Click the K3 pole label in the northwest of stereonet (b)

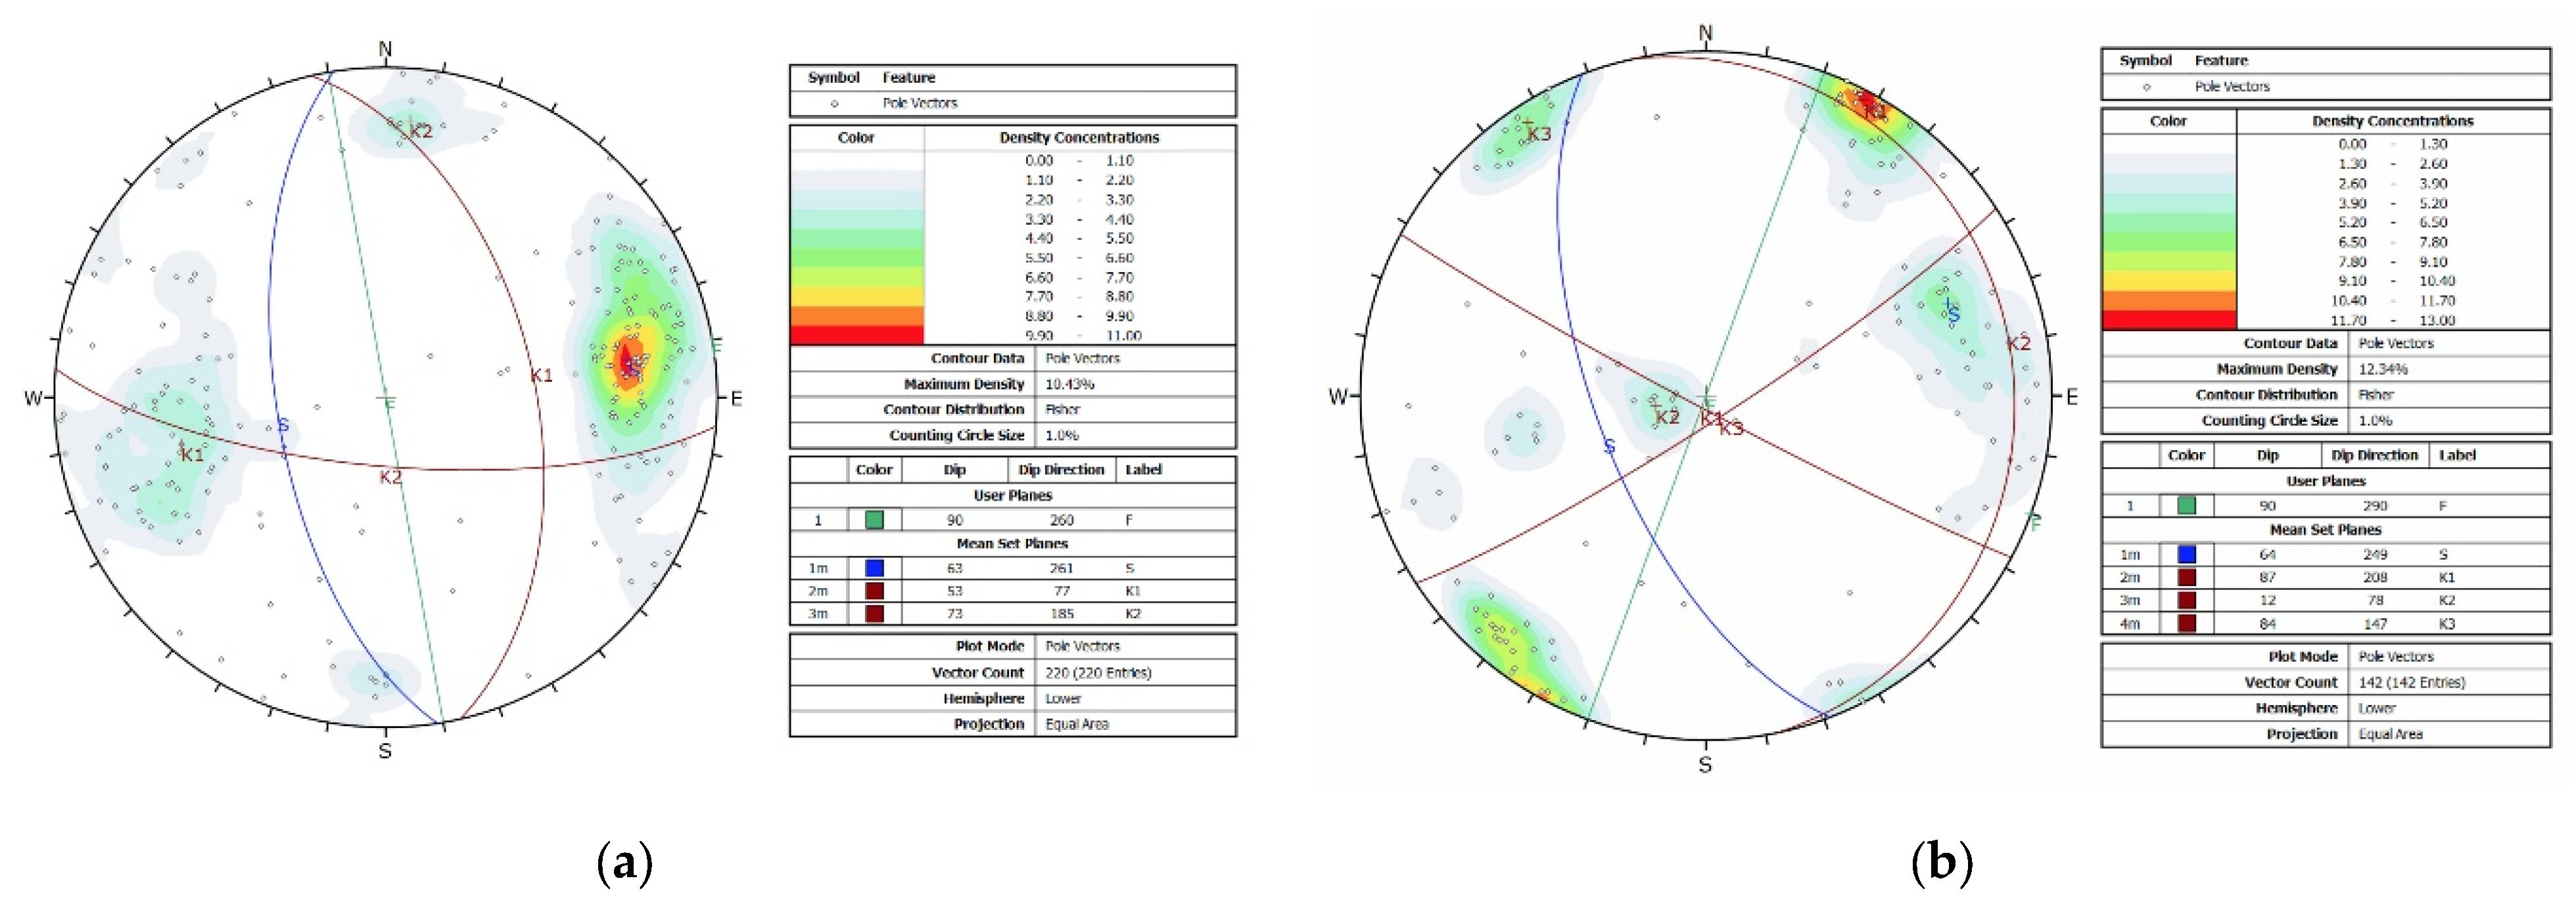pyautogui.click(x=1539, y=134)
